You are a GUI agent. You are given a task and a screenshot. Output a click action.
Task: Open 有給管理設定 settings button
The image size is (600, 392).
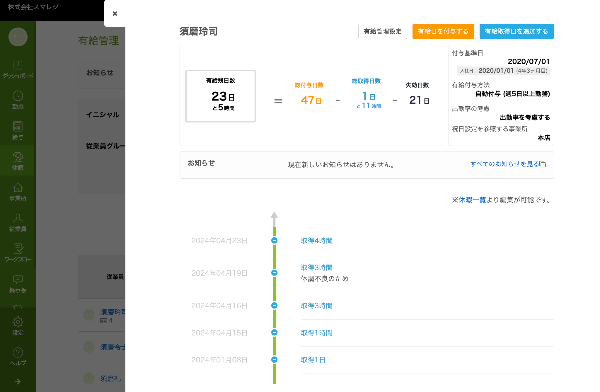click(383, 31)
